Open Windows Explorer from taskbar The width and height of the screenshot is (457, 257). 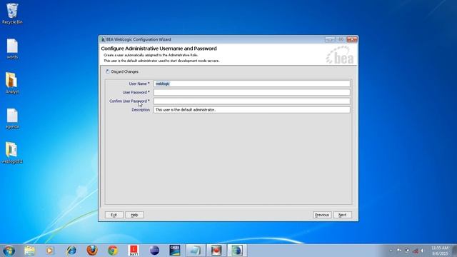pos(29,251)
